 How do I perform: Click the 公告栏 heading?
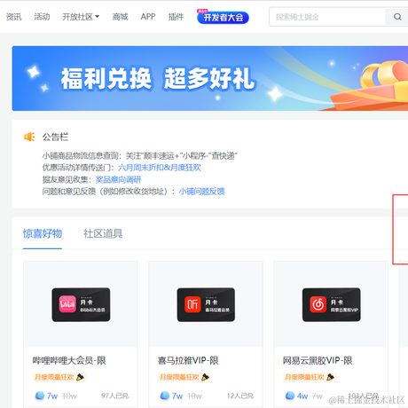pyautogui.click(x=55, y=137)
